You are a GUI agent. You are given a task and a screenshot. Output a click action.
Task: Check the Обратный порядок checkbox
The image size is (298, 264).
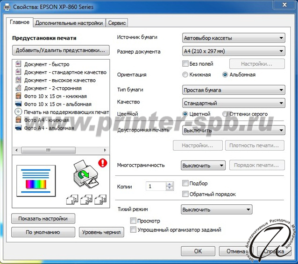coord(185,194)
